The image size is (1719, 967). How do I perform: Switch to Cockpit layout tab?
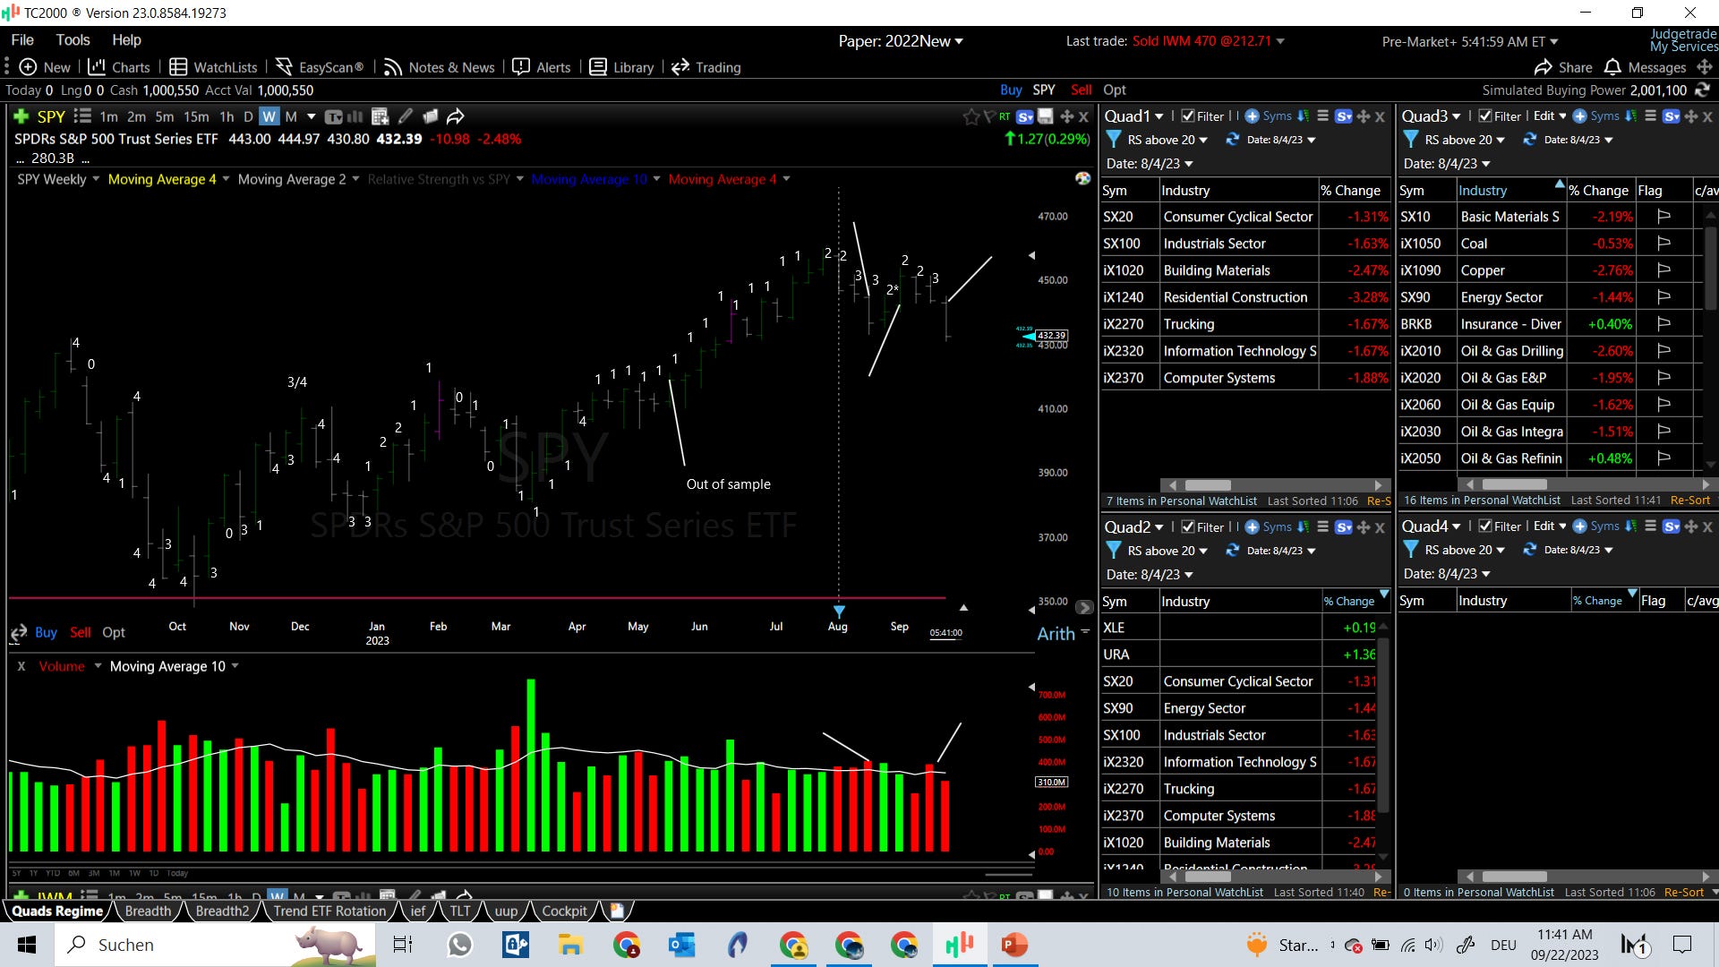tap(564, 911)
